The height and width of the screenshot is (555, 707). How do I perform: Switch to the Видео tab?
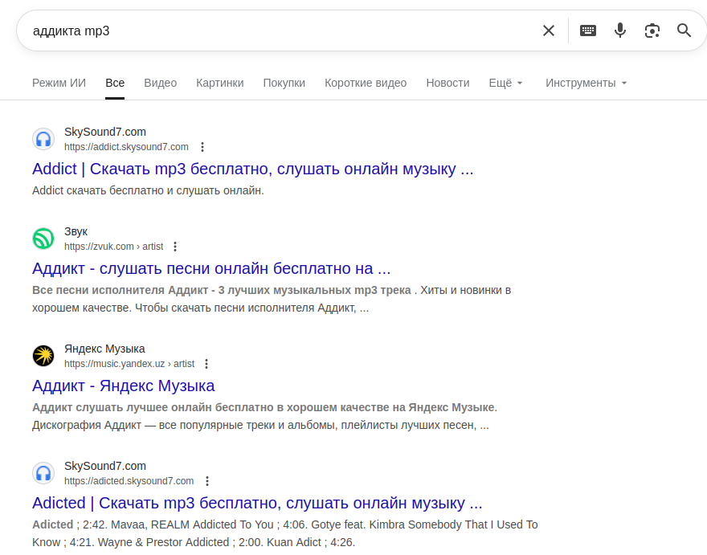(160, 83)
